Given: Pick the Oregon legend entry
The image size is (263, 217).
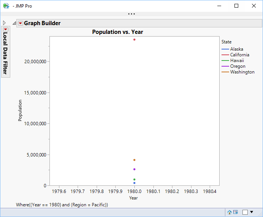Looking at the screenshot, I should [x=237, y=66].
